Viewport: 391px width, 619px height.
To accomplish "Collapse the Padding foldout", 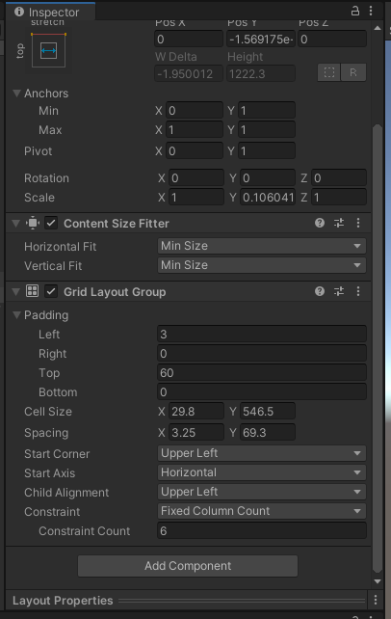I will pos(16,314).
